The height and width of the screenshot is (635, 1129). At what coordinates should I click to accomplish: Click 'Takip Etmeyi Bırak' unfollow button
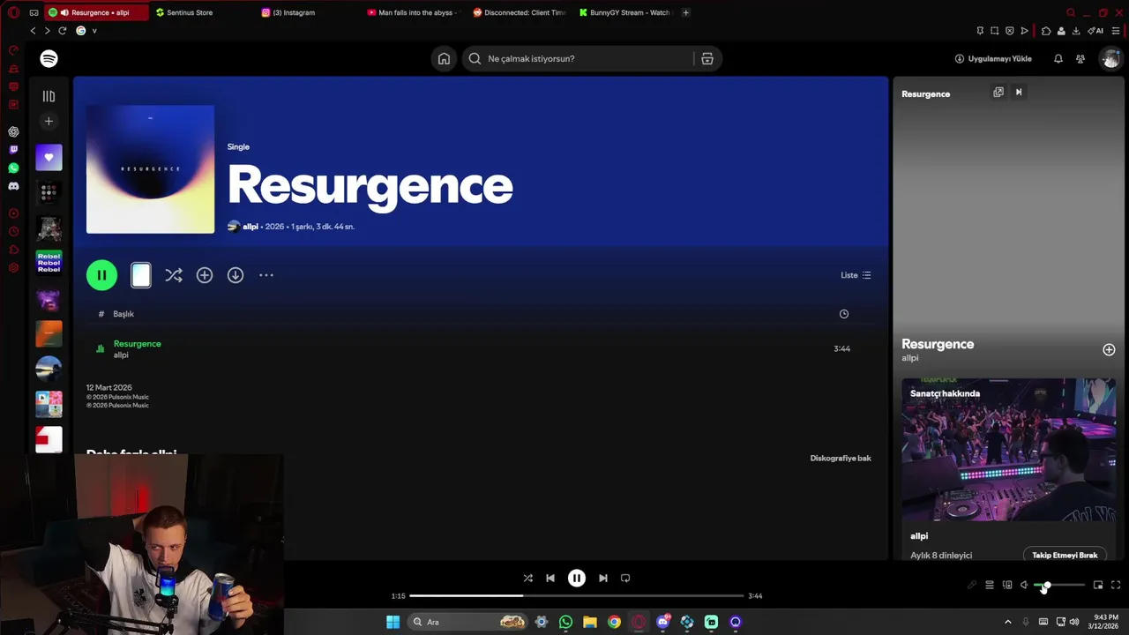pyautogui.click(x=1065, y=556)
